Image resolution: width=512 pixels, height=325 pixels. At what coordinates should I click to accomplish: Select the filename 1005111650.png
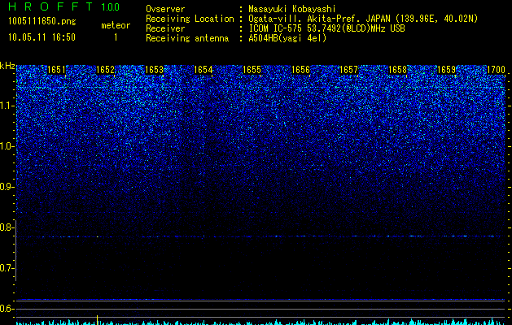pos(42,22)
